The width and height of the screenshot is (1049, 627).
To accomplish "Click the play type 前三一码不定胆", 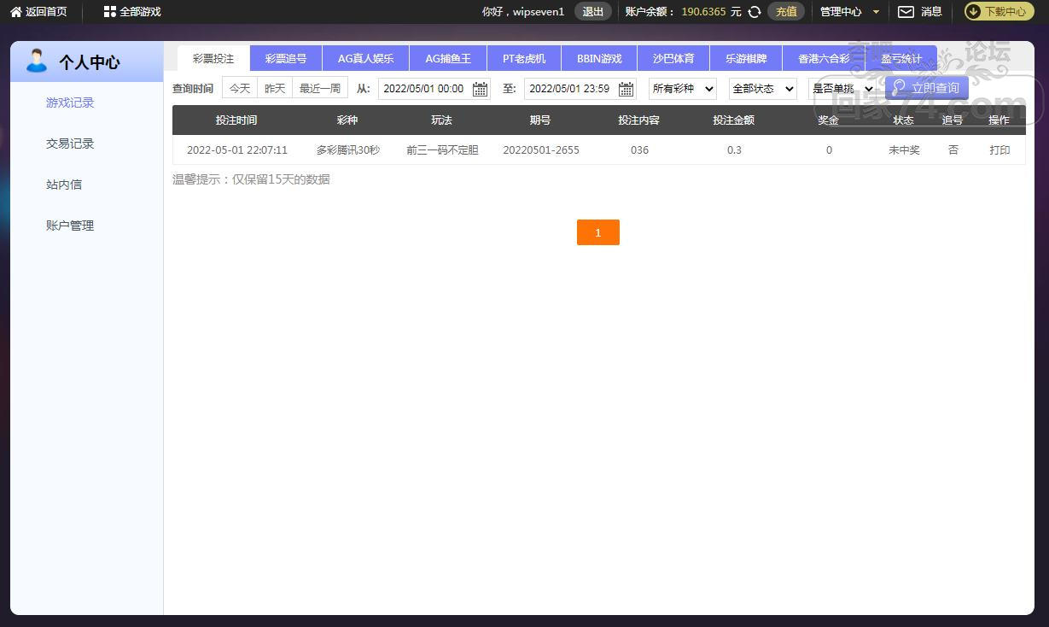I will (442, 149).
